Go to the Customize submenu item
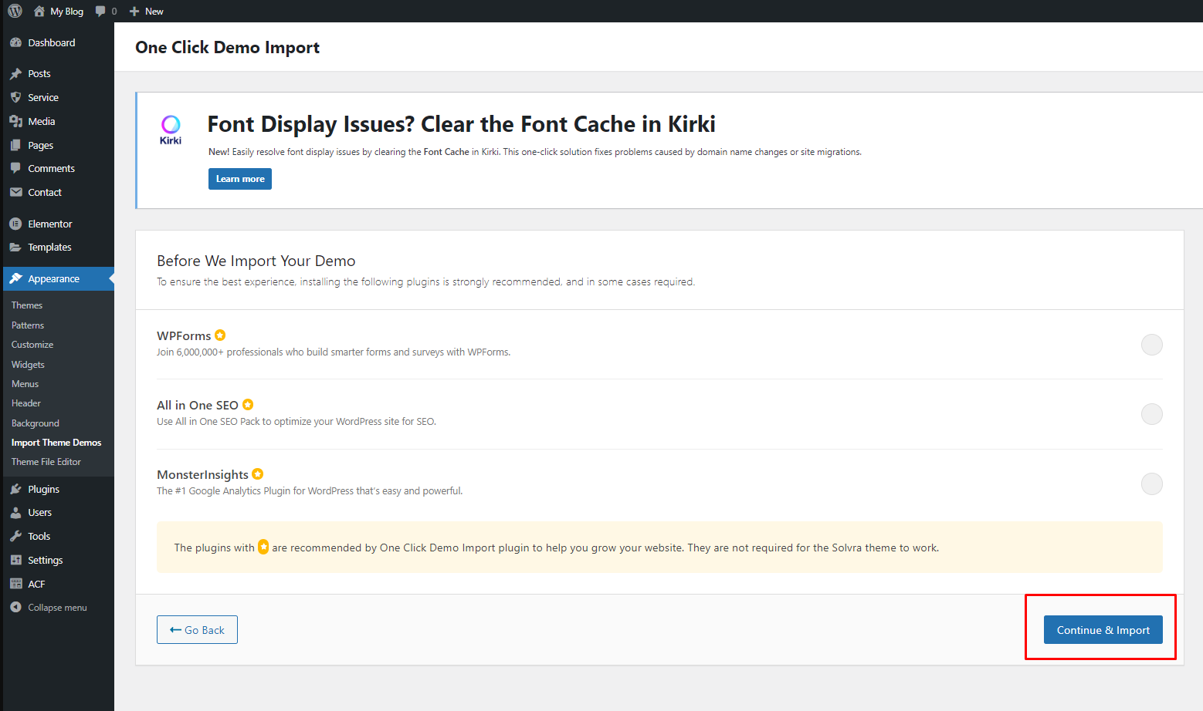The width and height of the screenshot is (1203, 711). pos(32,345)
